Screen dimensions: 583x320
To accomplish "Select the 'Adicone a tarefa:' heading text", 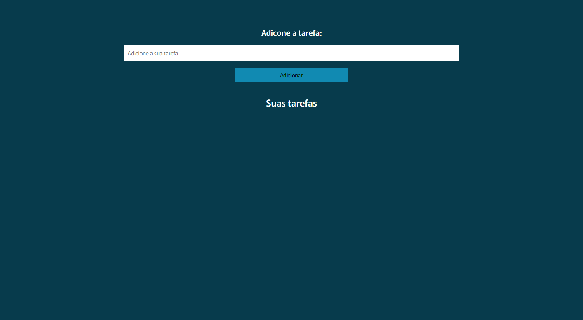I will [x=292, y=33].
